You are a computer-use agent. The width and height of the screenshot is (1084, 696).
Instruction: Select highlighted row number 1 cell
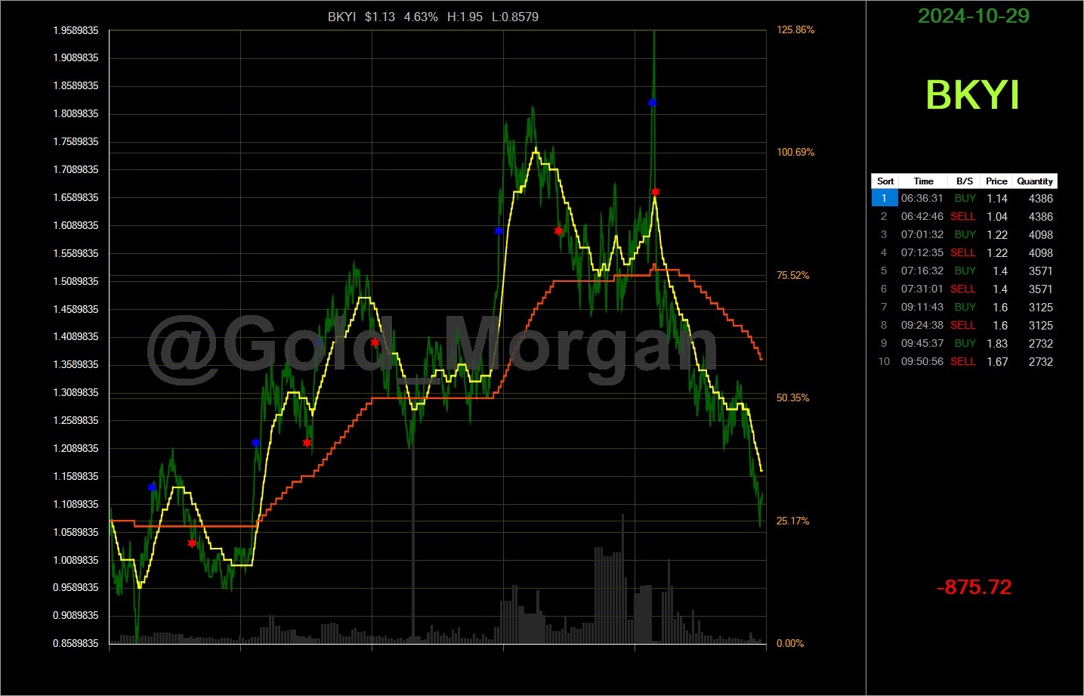[x=884, y=198]
